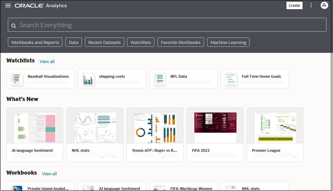Click the Create button
Viewport: 333px width, 191px height.
tap(294, 5)
